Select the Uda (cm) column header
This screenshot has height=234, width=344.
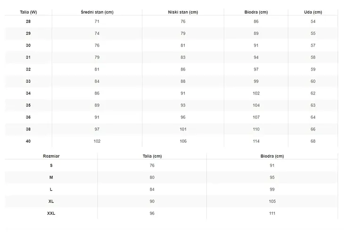pyautogui.click(x=313, y=12)
